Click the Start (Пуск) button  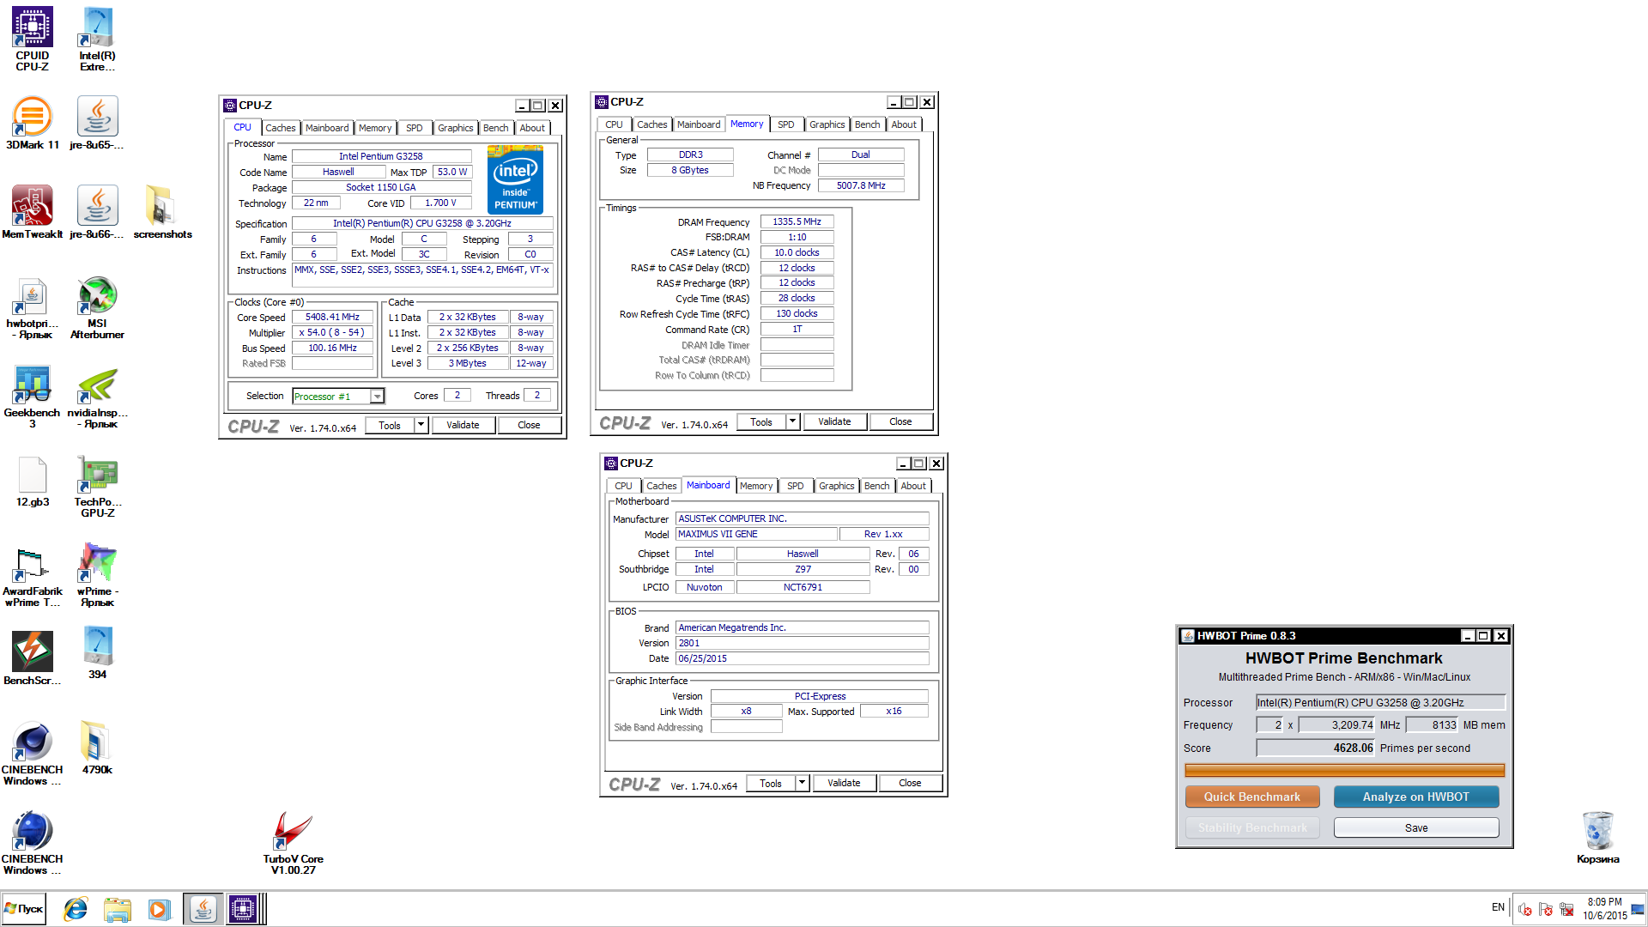(x=23, y=909)
